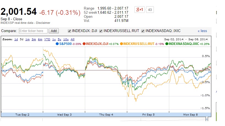The width and height of the screenshot is (225, 126).
Task: Click the INDEXRUSSELL:RUT legend label in chart
Action: point(139,44)
